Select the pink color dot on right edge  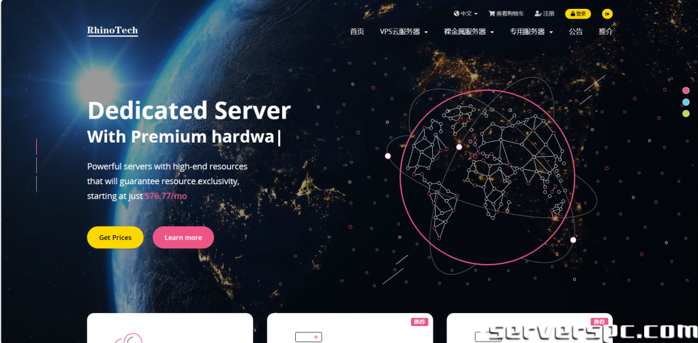[x=686, y=91]
